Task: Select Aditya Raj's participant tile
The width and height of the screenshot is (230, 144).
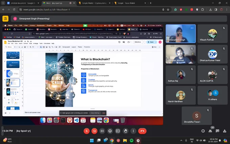Action: point(181,75)
